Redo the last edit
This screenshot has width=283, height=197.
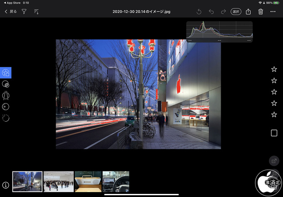pos(223,12)
